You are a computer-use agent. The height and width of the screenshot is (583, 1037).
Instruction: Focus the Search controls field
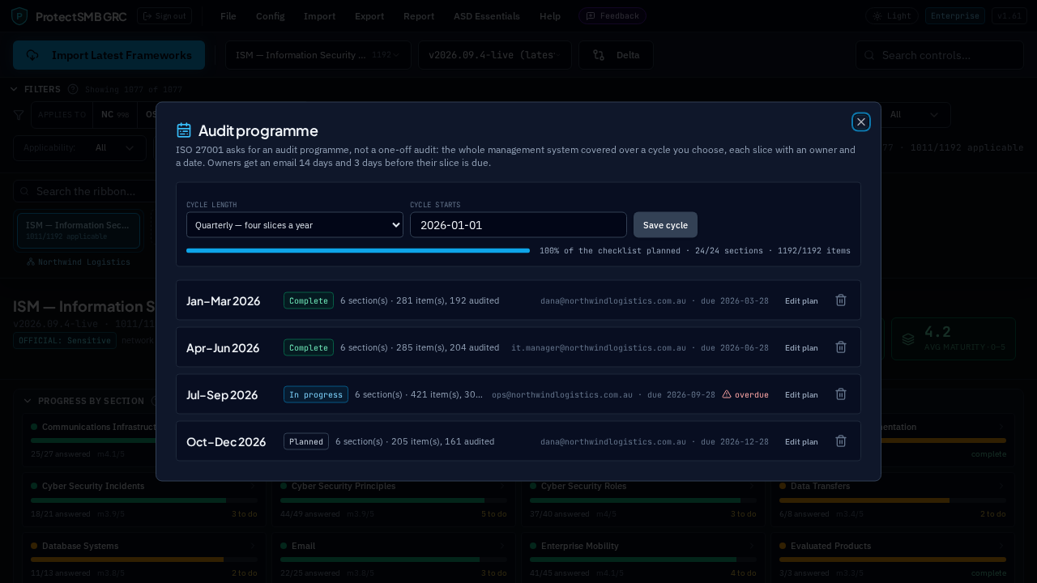click(940, 55)
